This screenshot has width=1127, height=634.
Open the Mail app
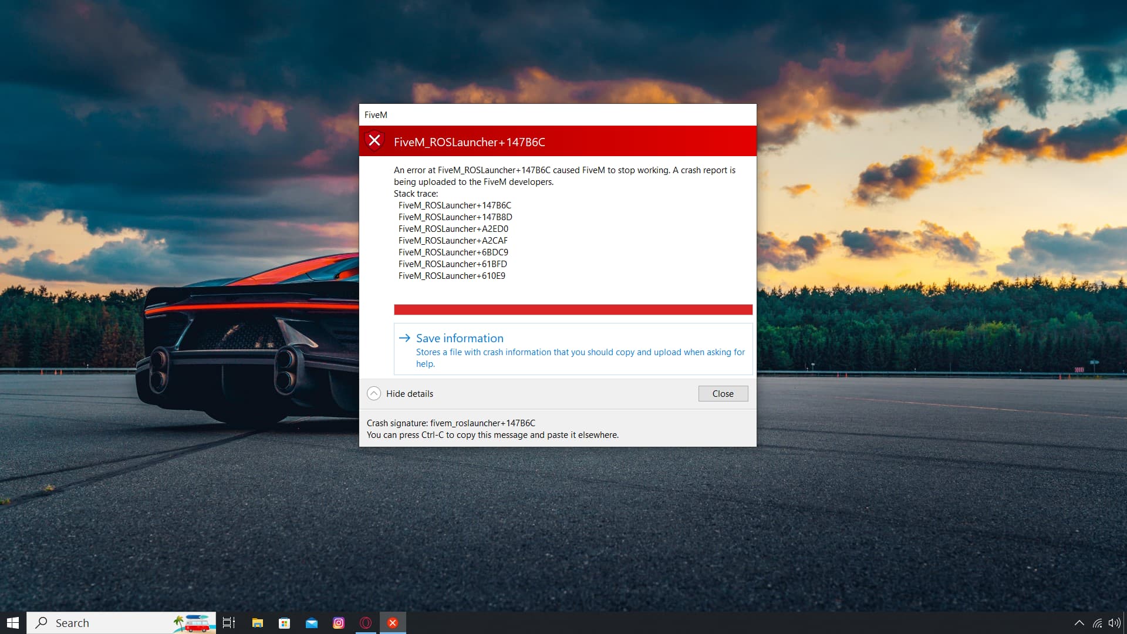311,623
